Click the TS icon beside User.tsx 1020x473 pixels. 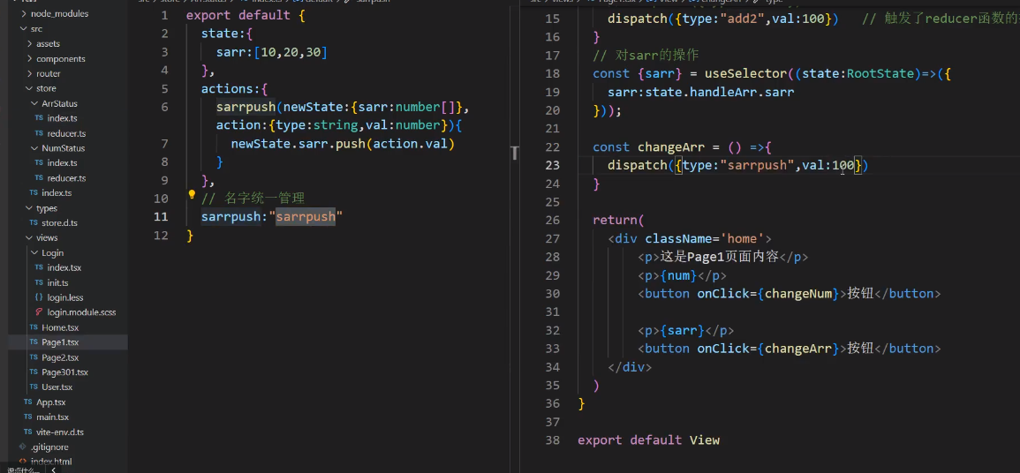click(34, 387)
